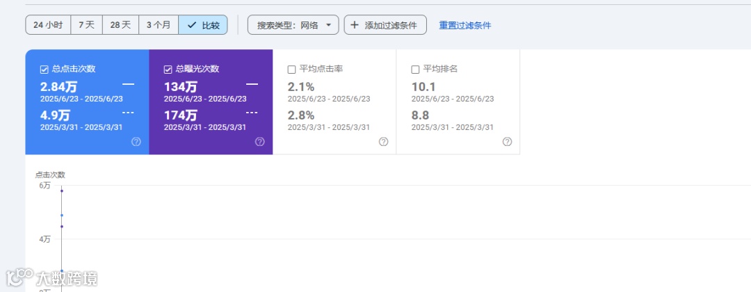Click the 4.9万 clicks value
The width and height of the screenshot is (751, 292).
pos(55,115)
